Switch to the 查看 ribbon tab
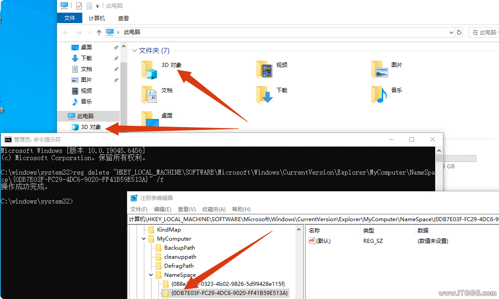 (125, 19)
